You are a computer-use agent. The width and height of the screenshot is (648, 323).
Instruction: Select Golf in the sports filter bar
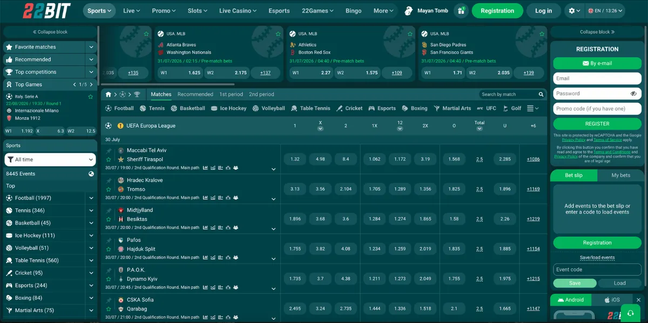[512, 108]
